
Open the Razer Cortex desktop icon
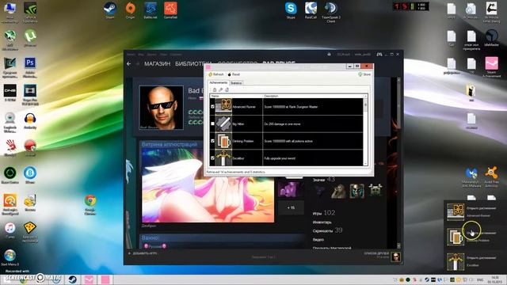coord(10,175)
